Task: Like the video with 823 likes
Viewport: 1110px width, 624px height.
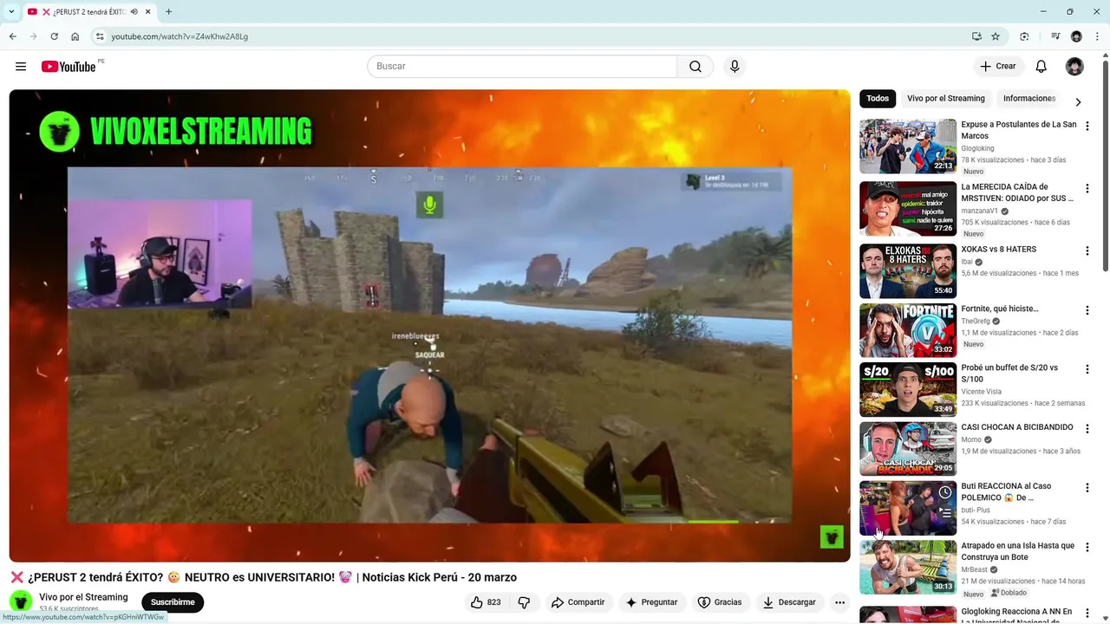Action: (x=486, y=602)
